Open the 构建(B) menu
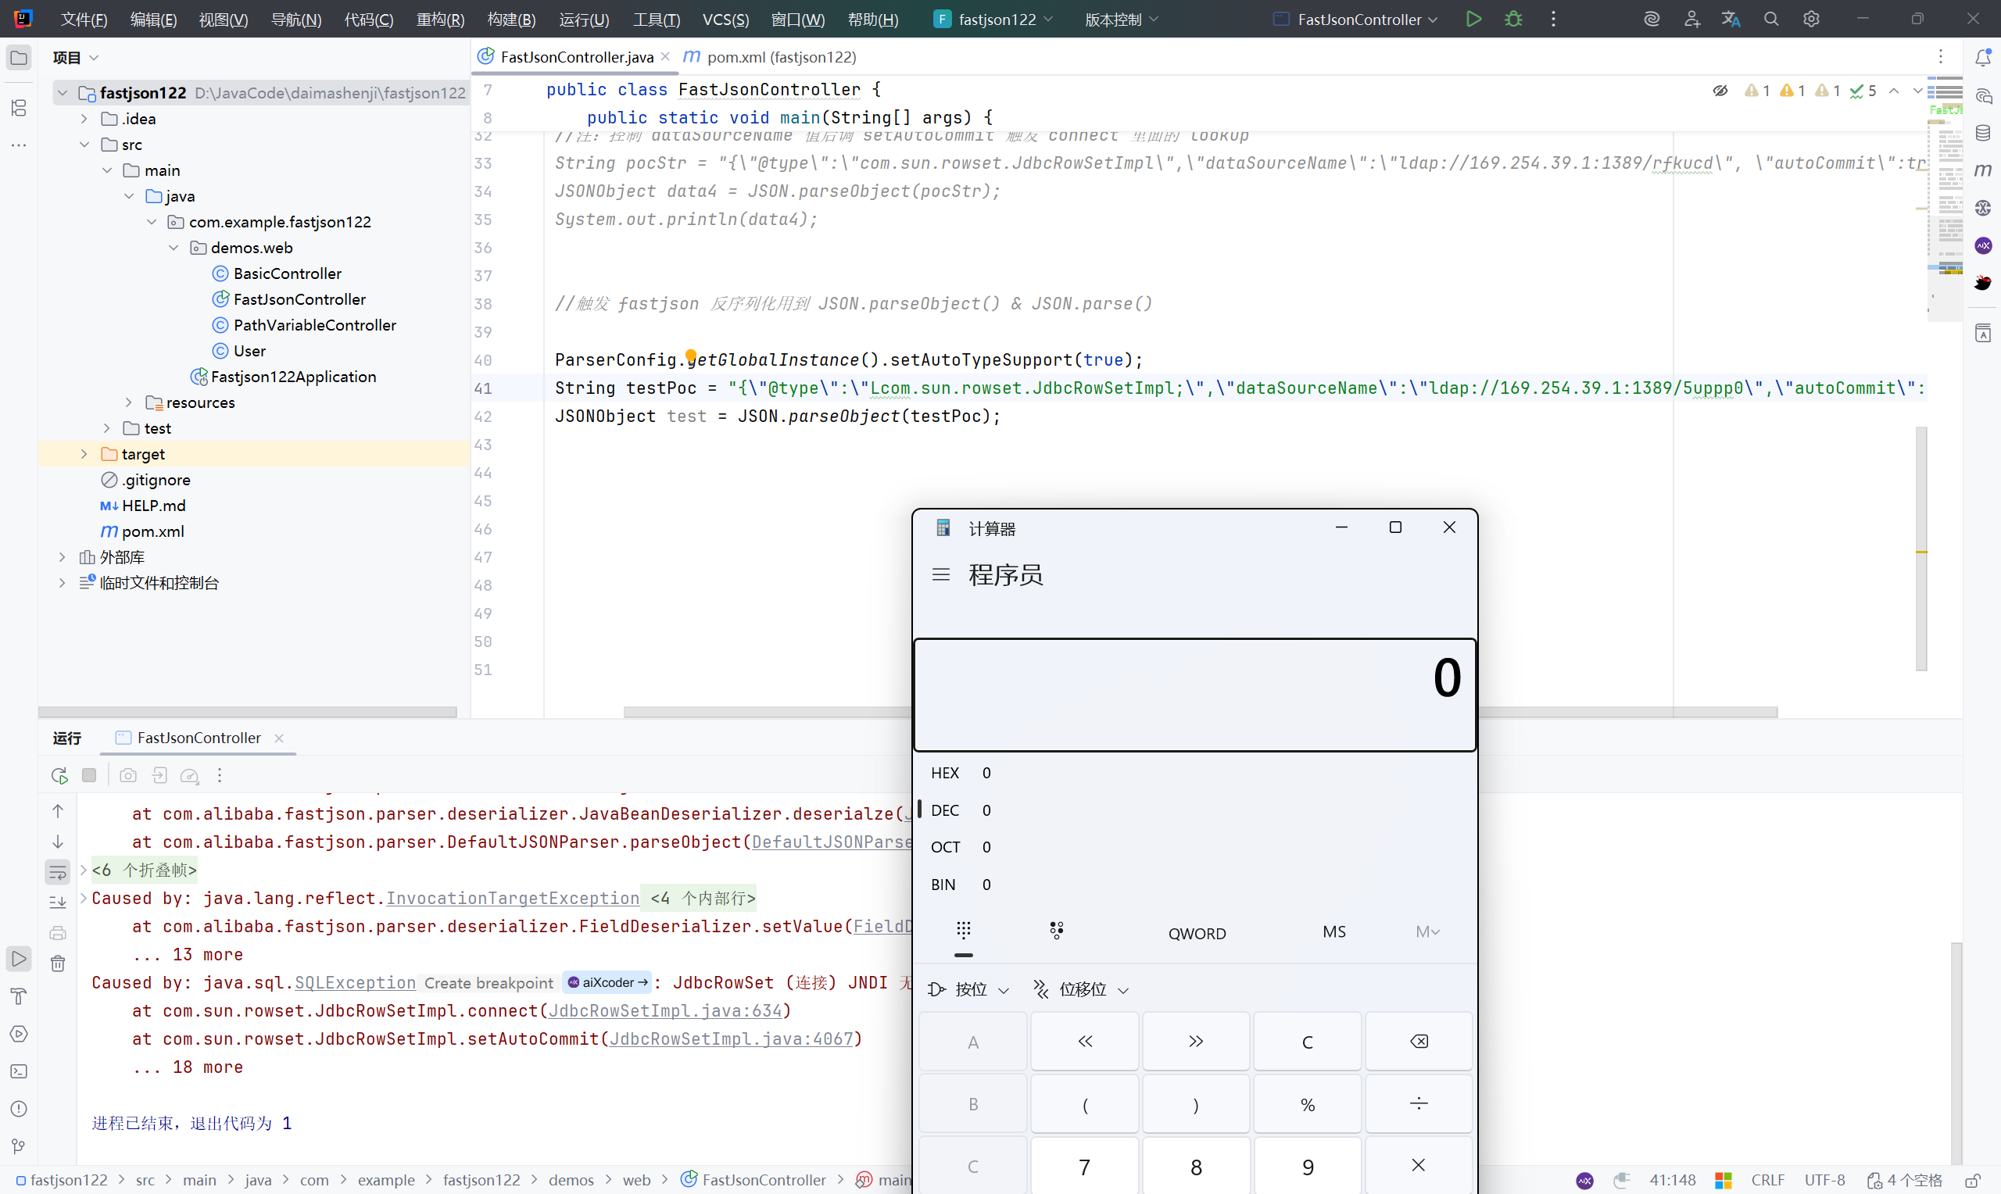This screenshot has width=2001, height=1194. pos(511,20)
